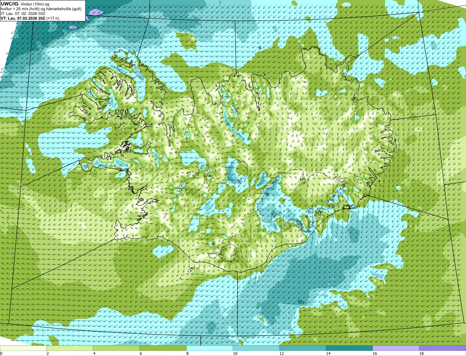Click the legend scale label '10'
The width and height of the screenshot is (466, 356).
pyautogui.click(x=235, y=353)
